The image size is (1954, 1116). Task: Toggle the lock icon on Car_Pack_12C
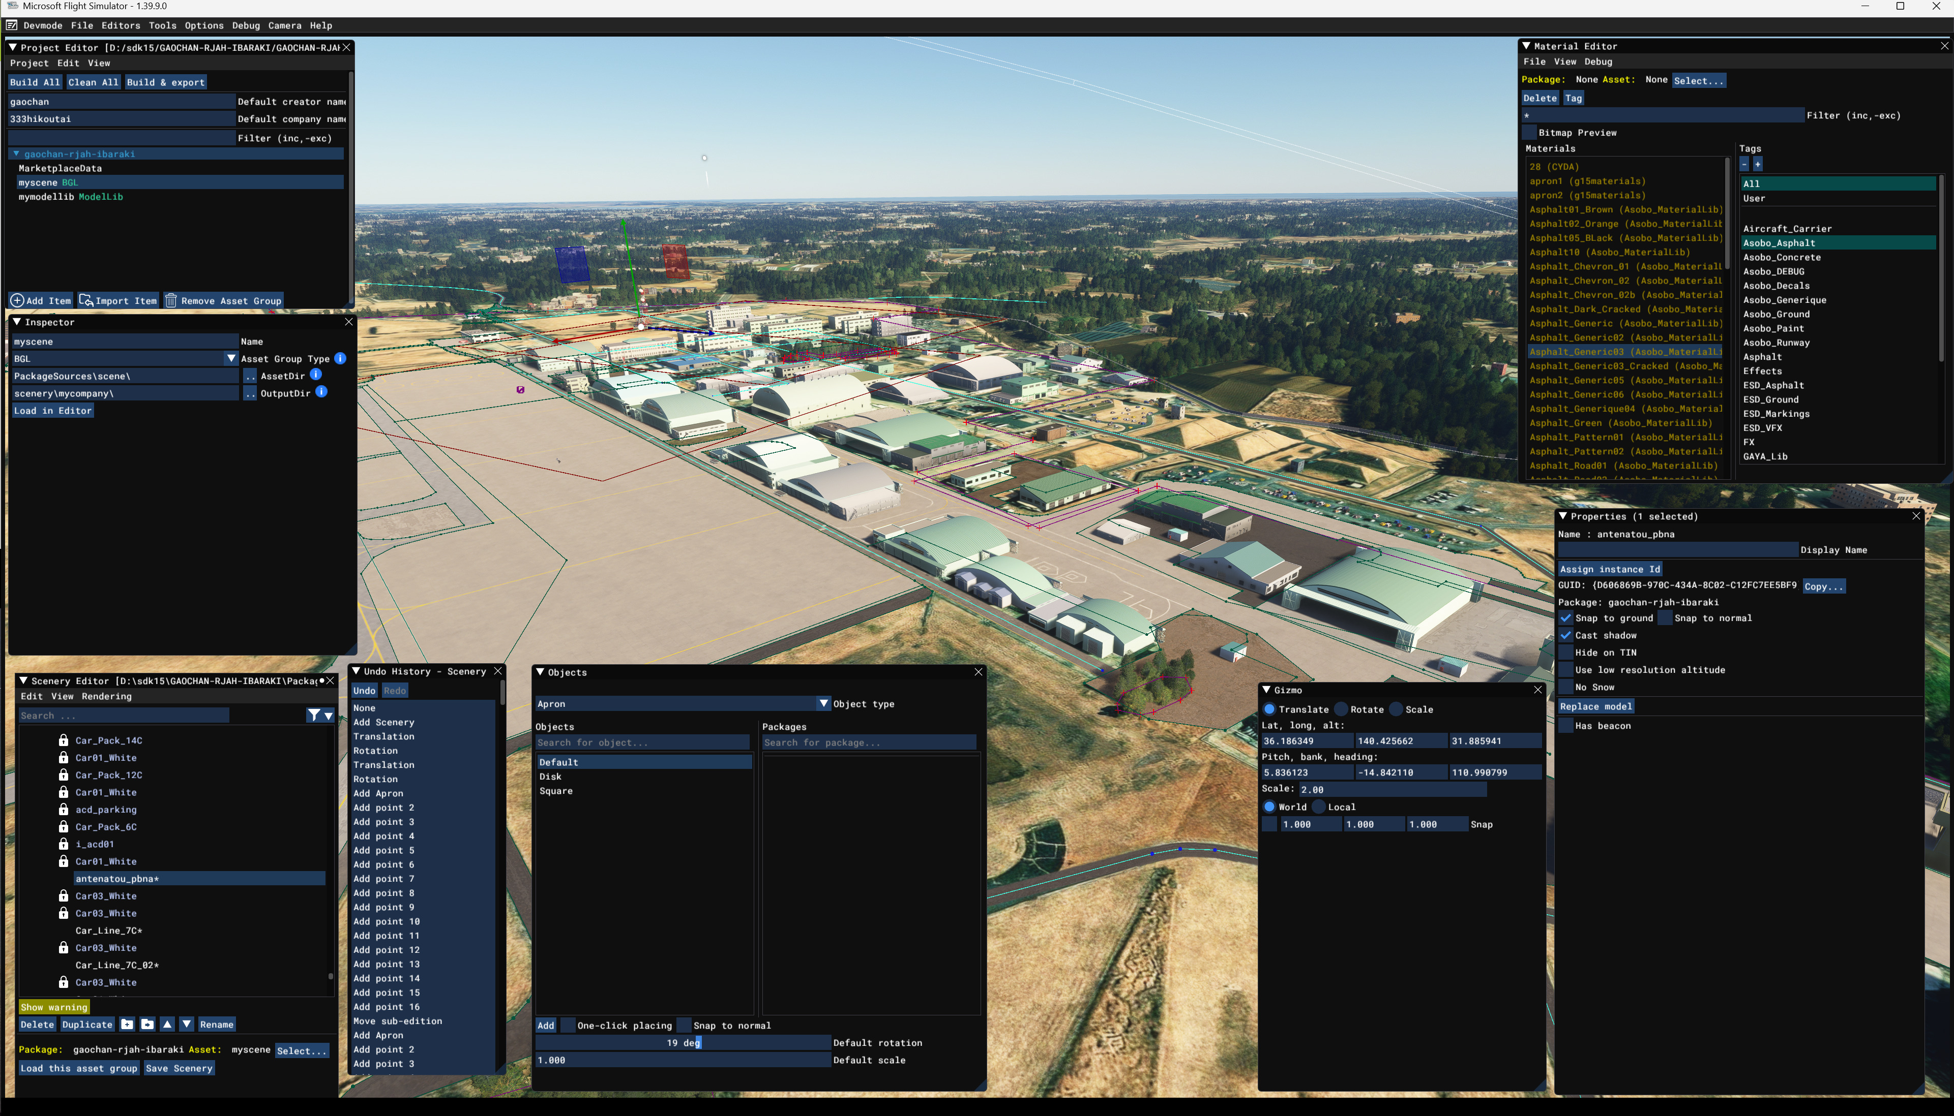tap(64, 774)
